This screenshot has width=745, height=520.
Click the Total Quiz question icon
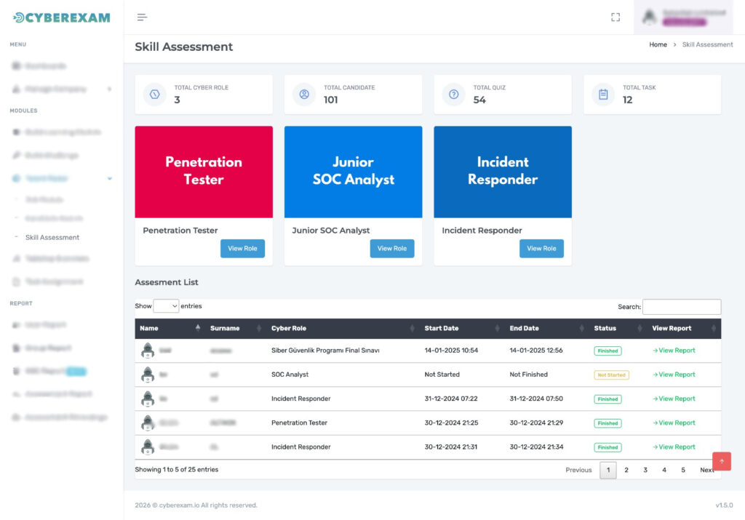[x=454, y=95]
